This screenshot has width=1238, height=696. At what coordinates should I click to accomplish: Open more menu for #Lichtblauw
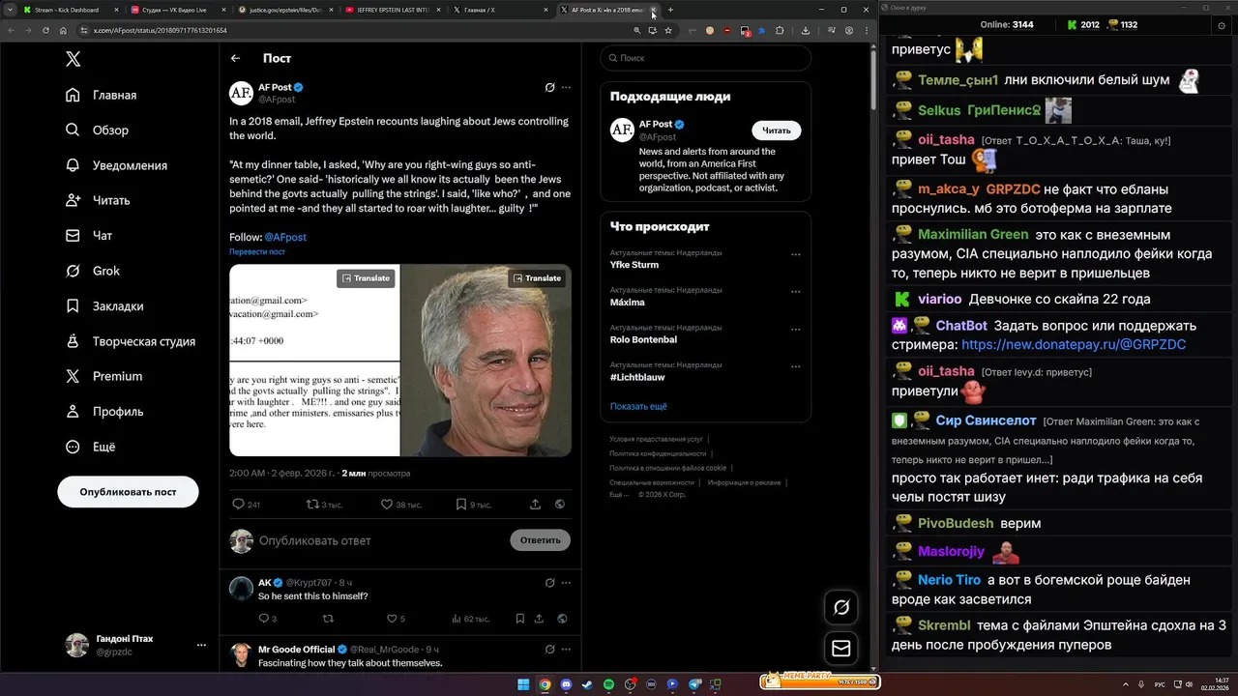pyautogui.click(x=796, y=367)
